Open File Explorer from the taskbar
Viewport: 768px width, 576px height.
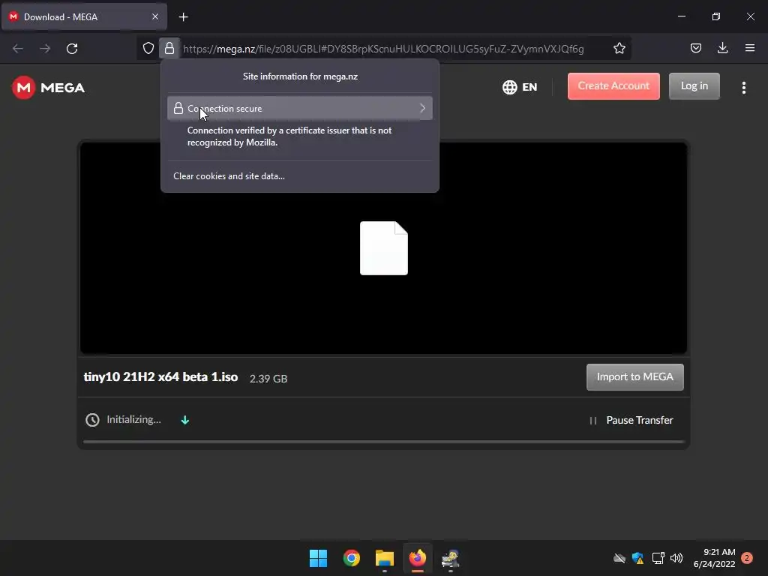coord(385,558)
